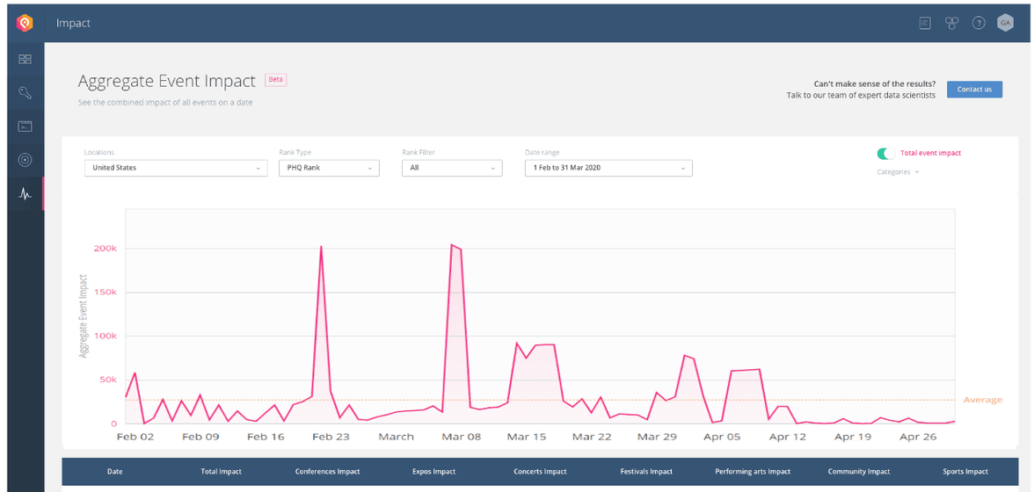Open the documentation icon in top bar
Screen dimensions: 1034x492
click(925, 23)
